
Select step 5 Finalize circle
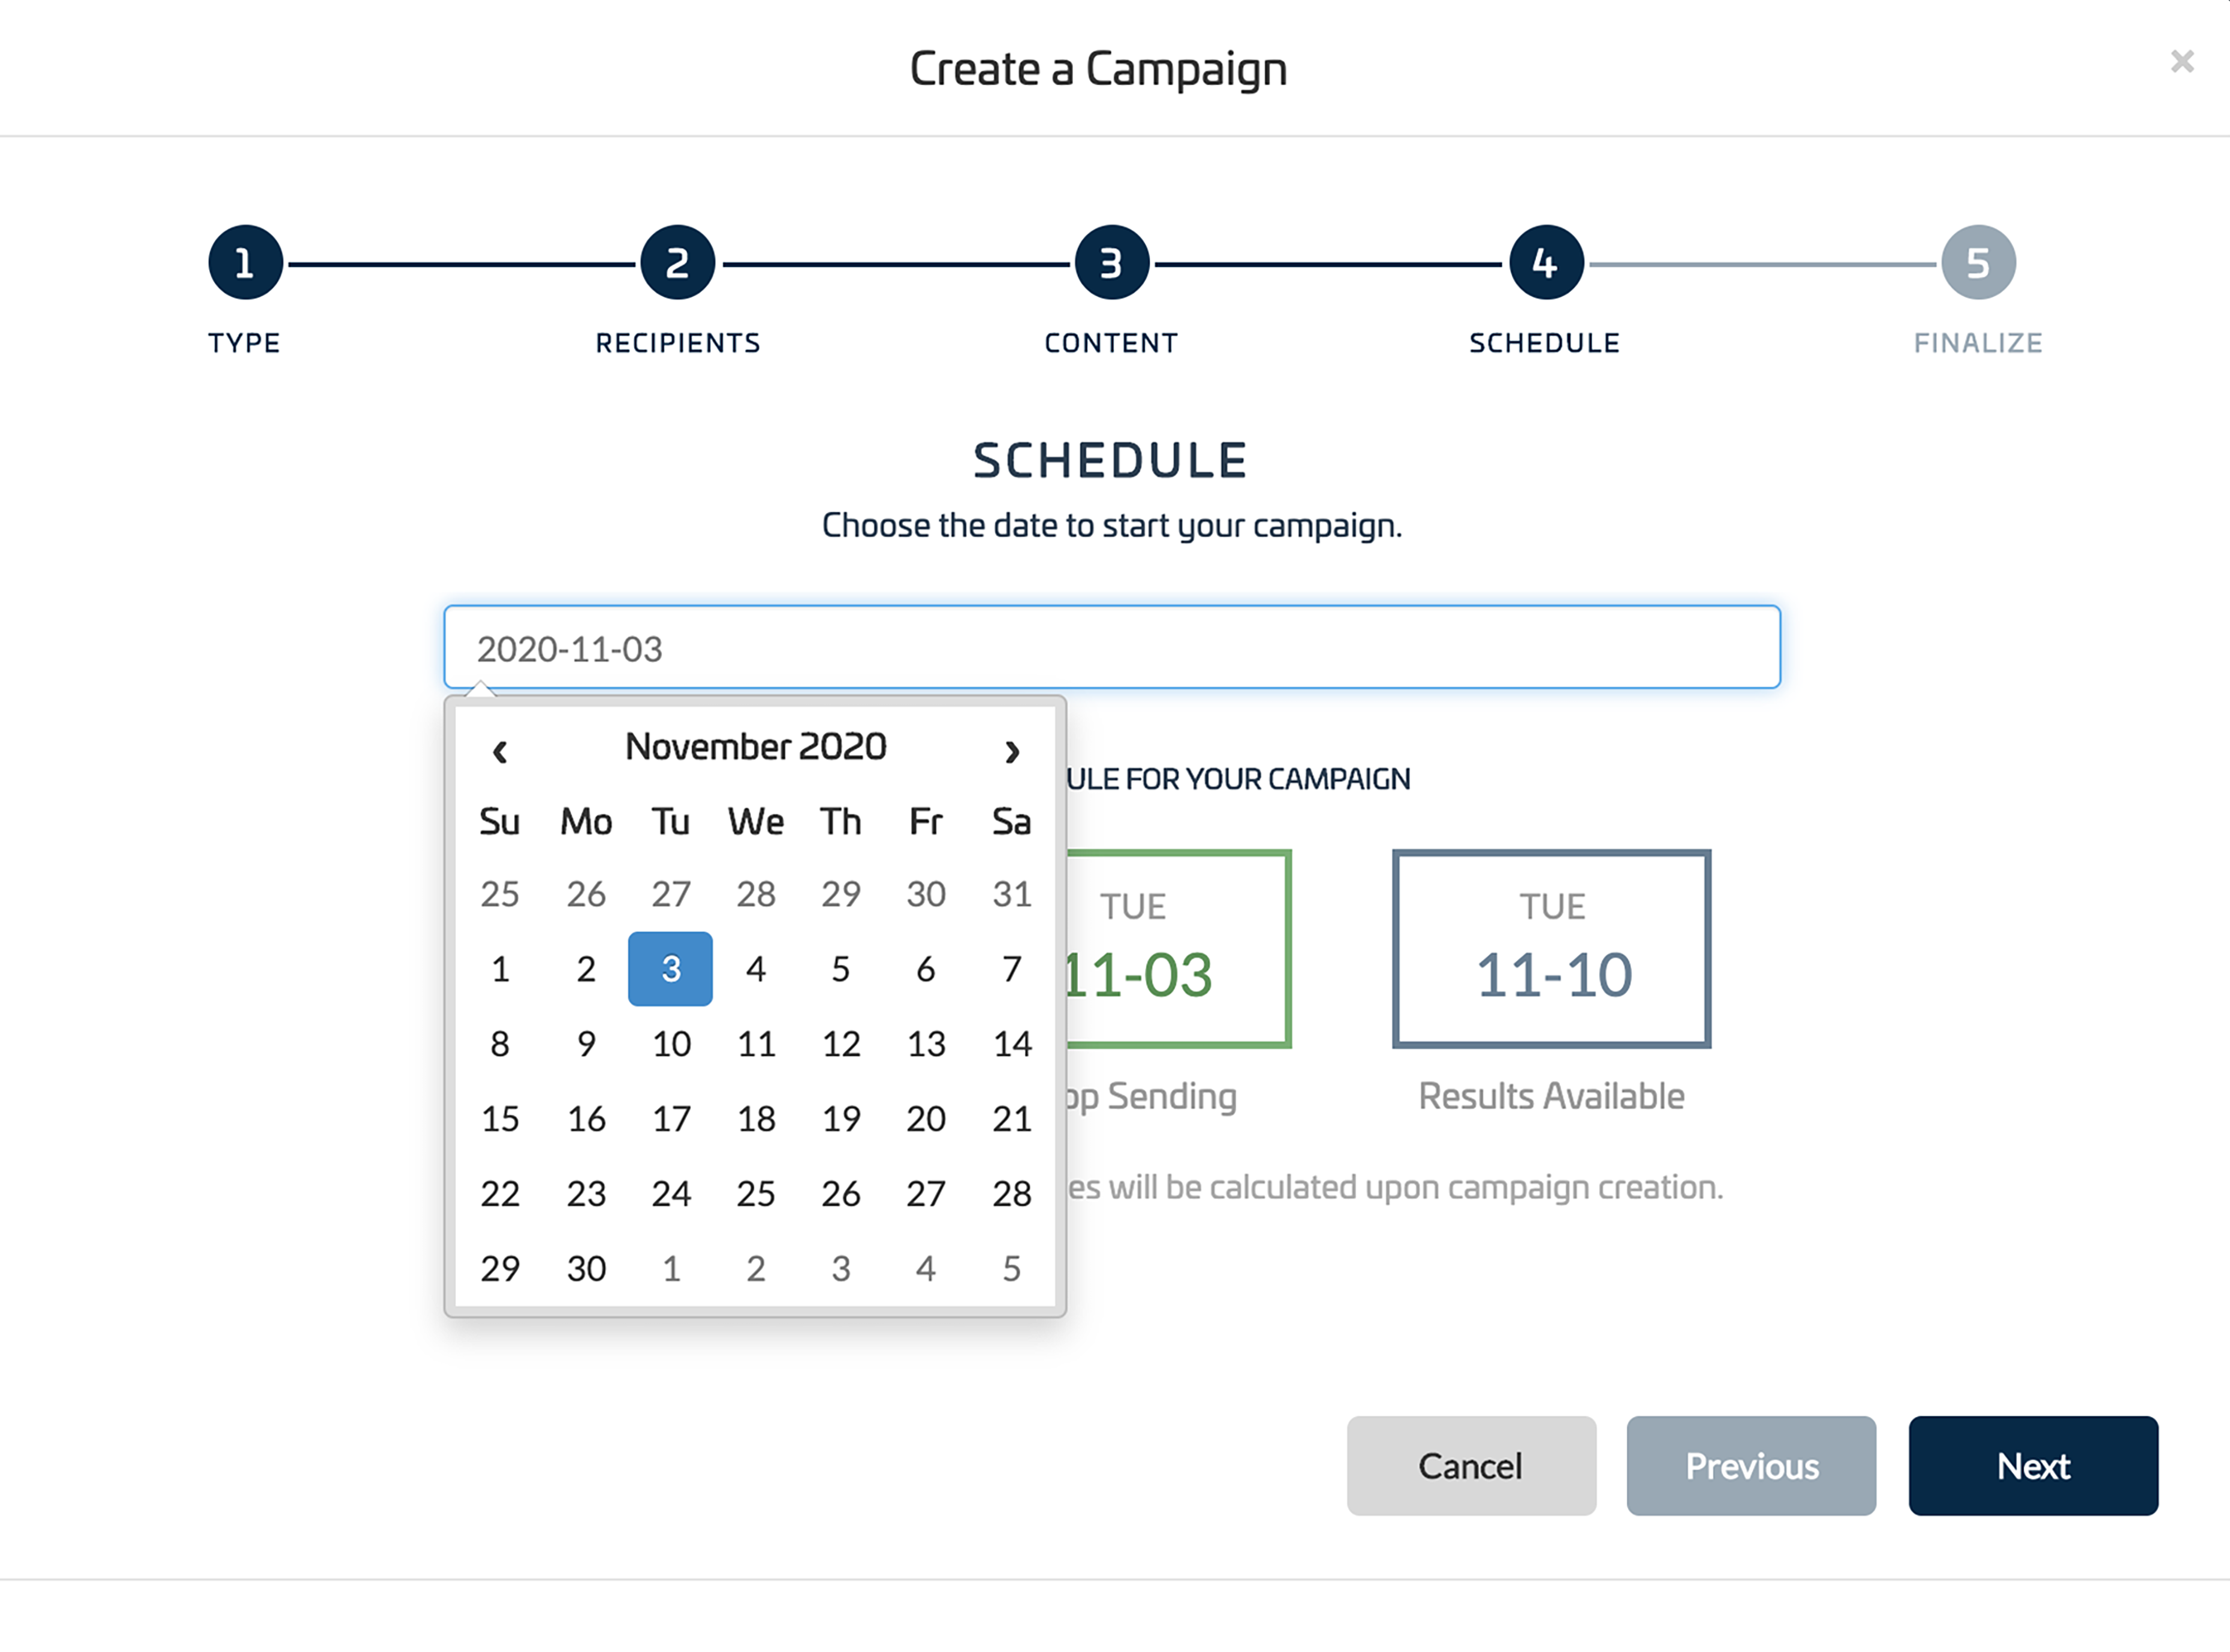(1978, 263)
